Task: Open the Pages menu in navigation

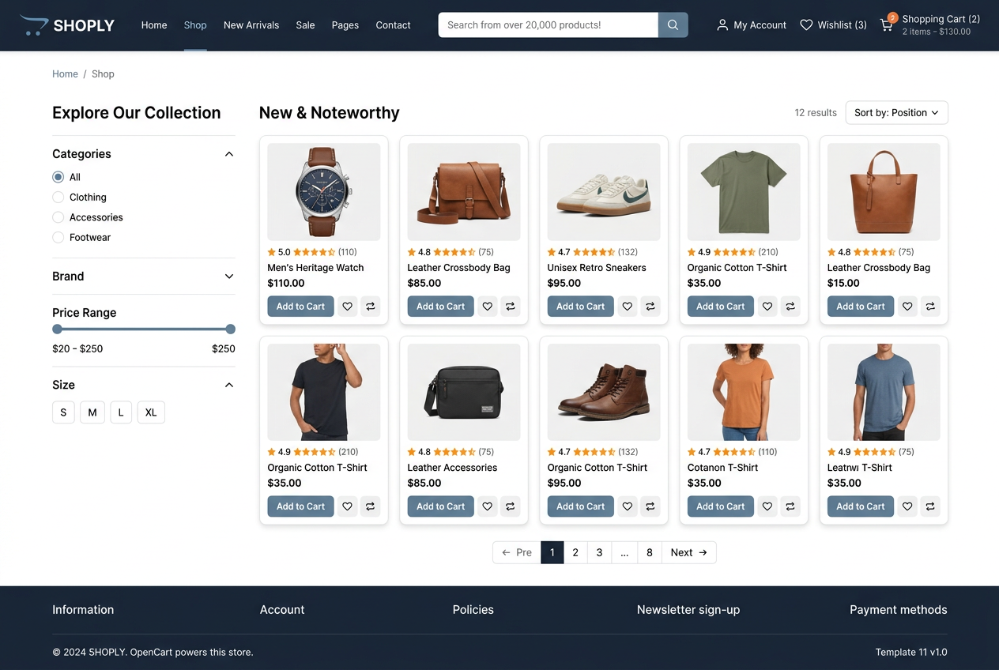Action: pyautogui.click(x=345, y=25)
